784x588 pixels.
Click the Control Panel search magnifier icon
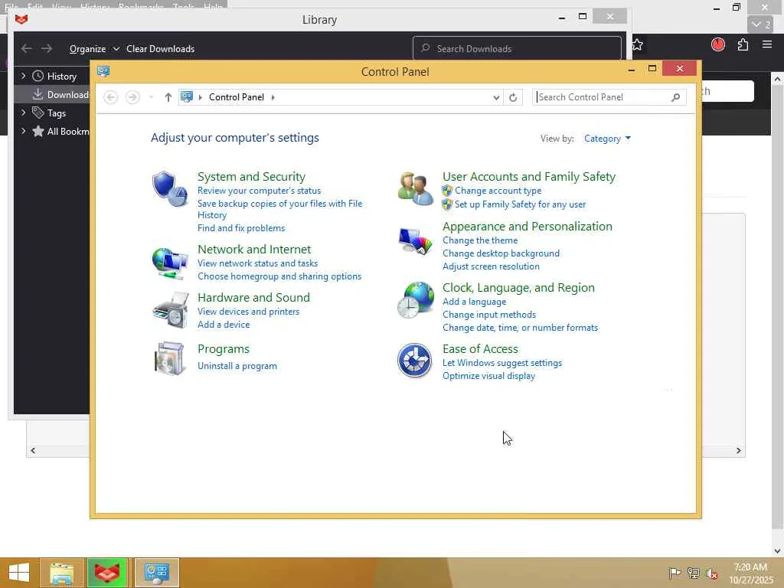pos(675,97)
